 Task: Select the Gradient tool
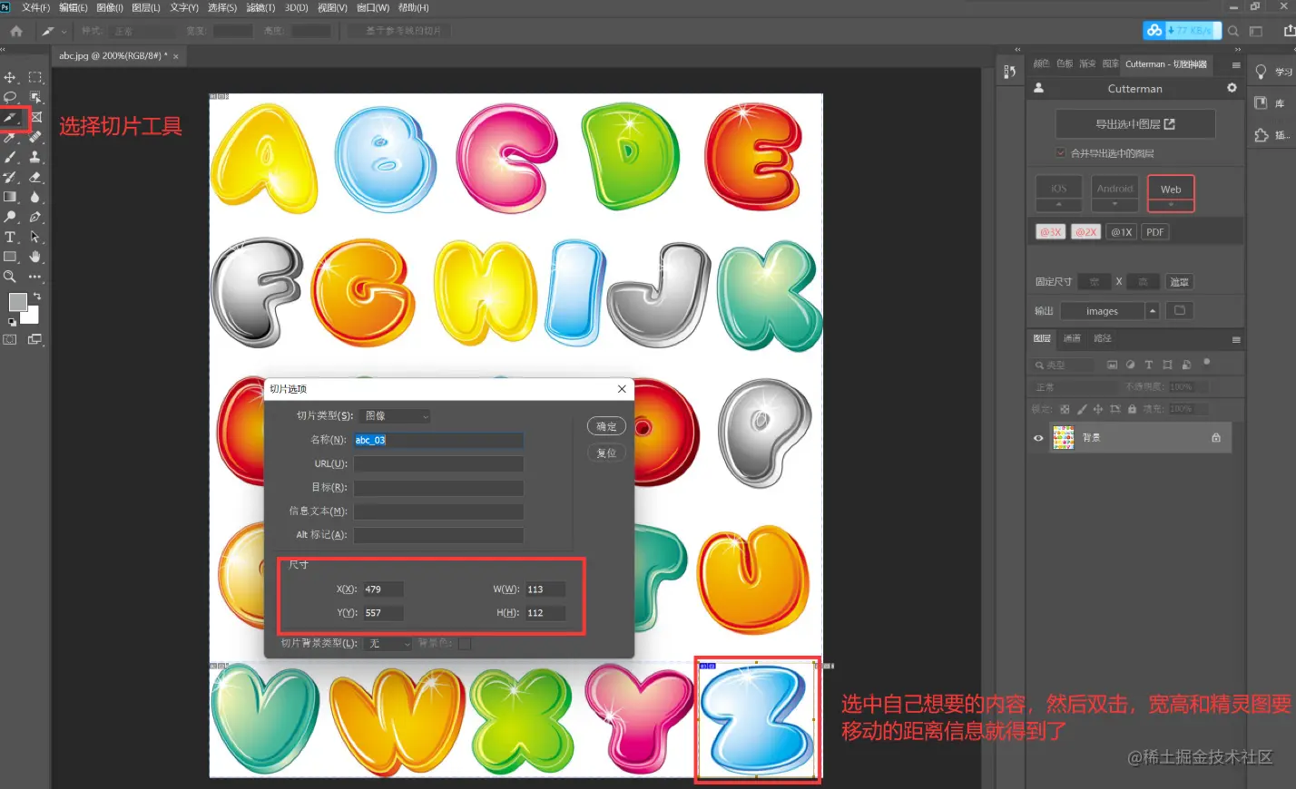[10, 197]
